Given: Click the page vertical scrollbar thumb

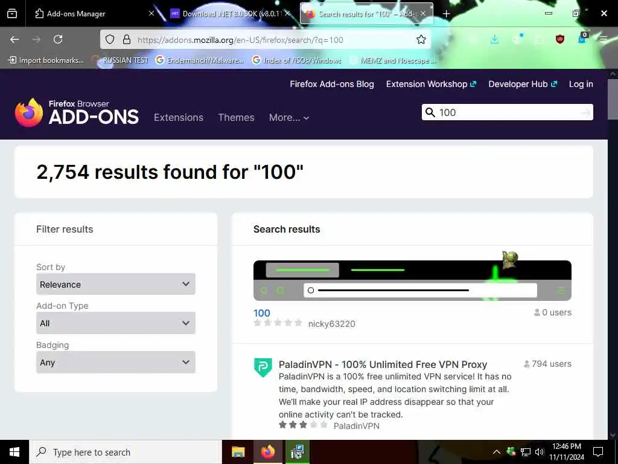Looking at the screenshot, I should (x=613, y=98).
